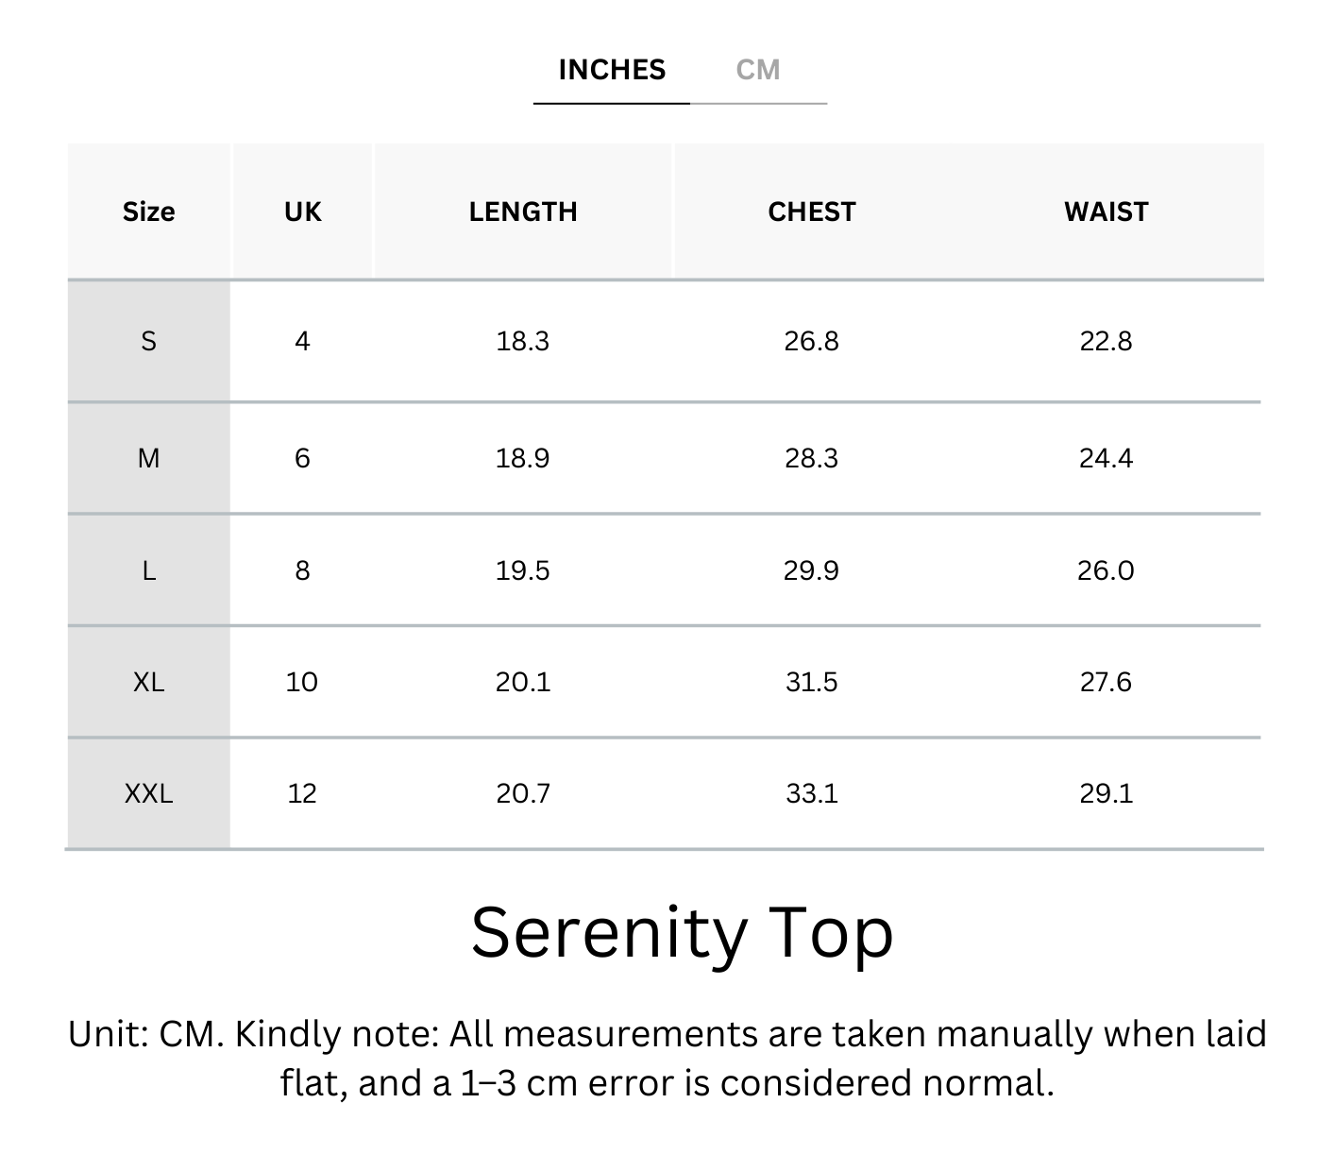This screenshot has height=1154, width=1335.
Task: Click UK size 10 cell
Action: click(x=302, y=682)
